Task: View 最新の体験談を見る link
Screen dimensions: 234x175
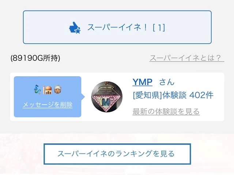Action: pyautogui.click(x=166, y=112)
